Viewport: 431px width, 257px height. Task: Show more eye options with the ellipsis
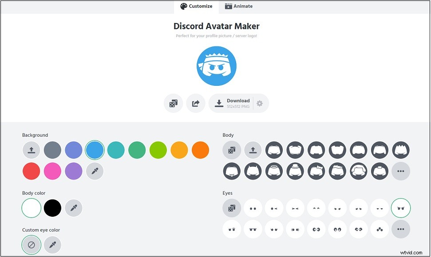pos(401,229)
